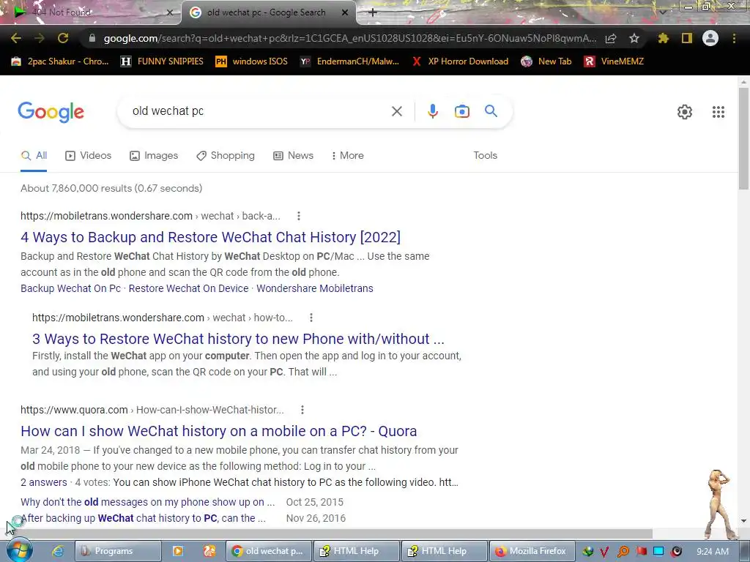The height and width of the screenshot is (562, 750).
Task: Open the 2pac Shakur bookmark
Action: pyautogui.click(x=60, y=61)
